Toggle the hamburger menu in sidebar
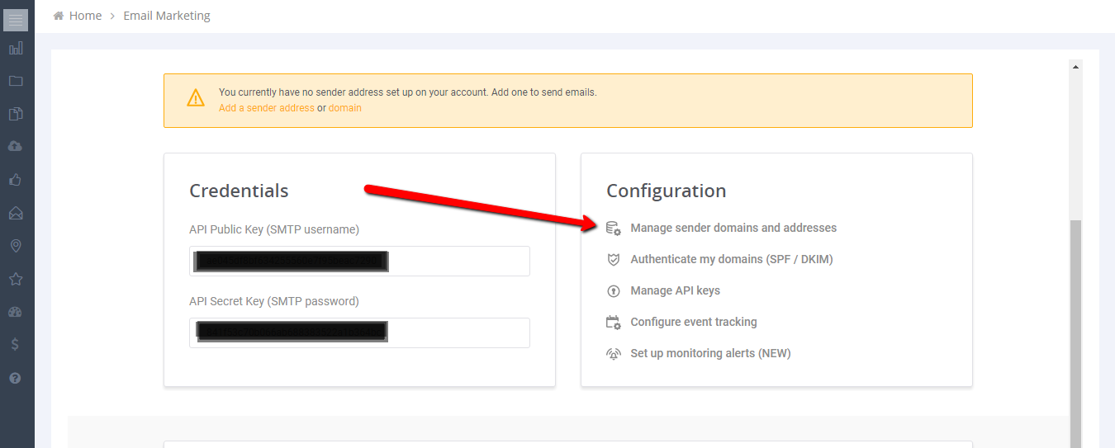 [x=16, y=20]
